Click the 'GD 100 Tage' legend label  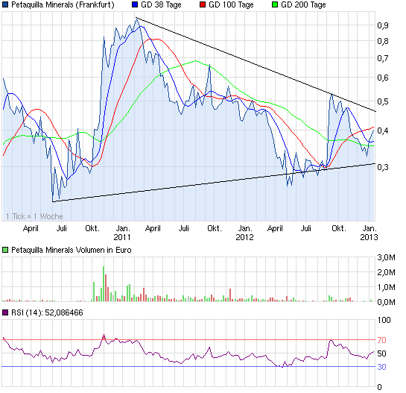point(231,4)
